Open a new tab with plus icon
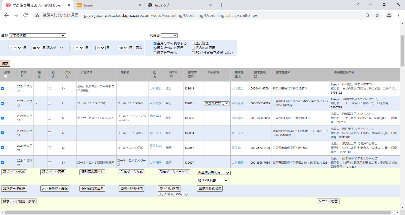Screen dimensions: 405x215 pyautogui.click(x=222, y=5)
